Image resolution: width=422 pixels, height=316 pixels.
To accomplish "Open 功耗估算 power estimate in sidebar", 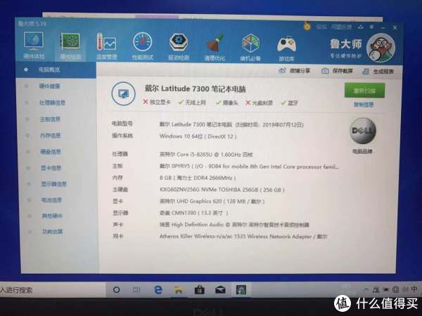I will [x=53, y=231].
